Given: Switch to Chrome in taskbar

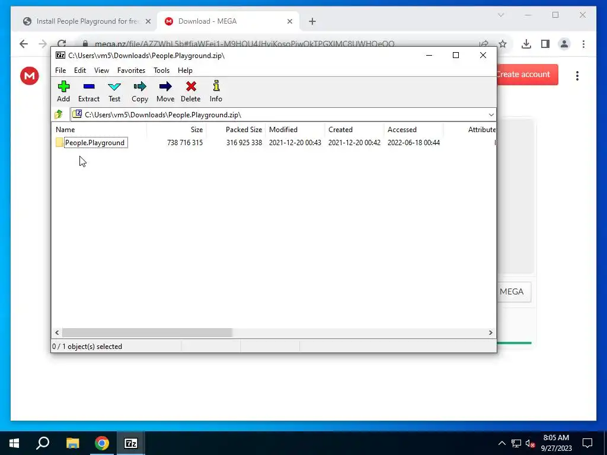Looking at the screenshot, I should point(102,443).
